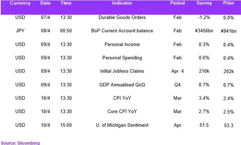Click the 53.3 prior value
The height and width of the screenshot is (145, 241).
[228, 125]
